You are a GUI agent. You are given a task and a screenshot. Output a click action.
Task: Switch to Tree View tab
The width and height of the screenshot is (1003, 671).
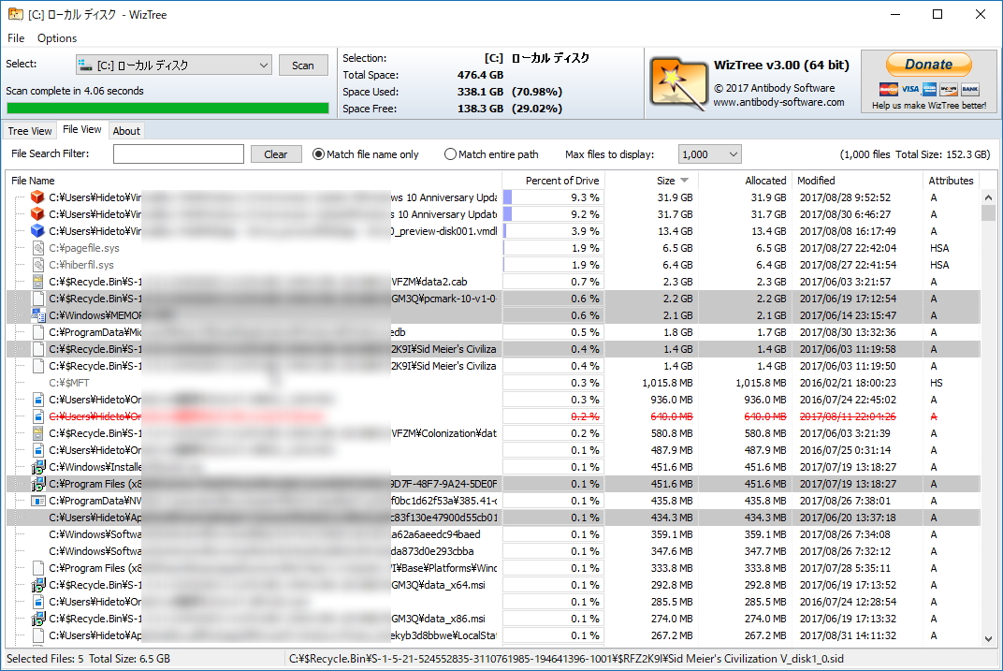[29, 131]
